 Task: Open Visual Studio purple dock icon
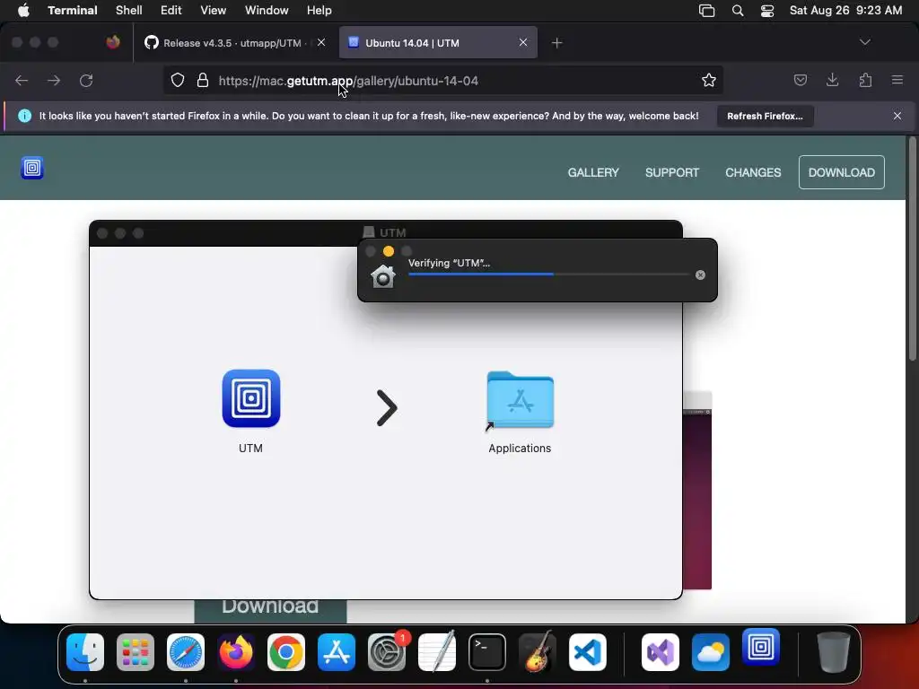click(x=661, y=652)
